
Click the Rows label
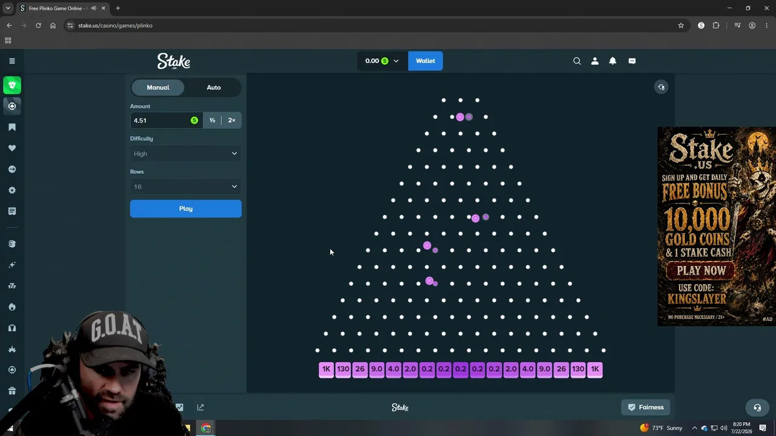(x=137, y=172)
